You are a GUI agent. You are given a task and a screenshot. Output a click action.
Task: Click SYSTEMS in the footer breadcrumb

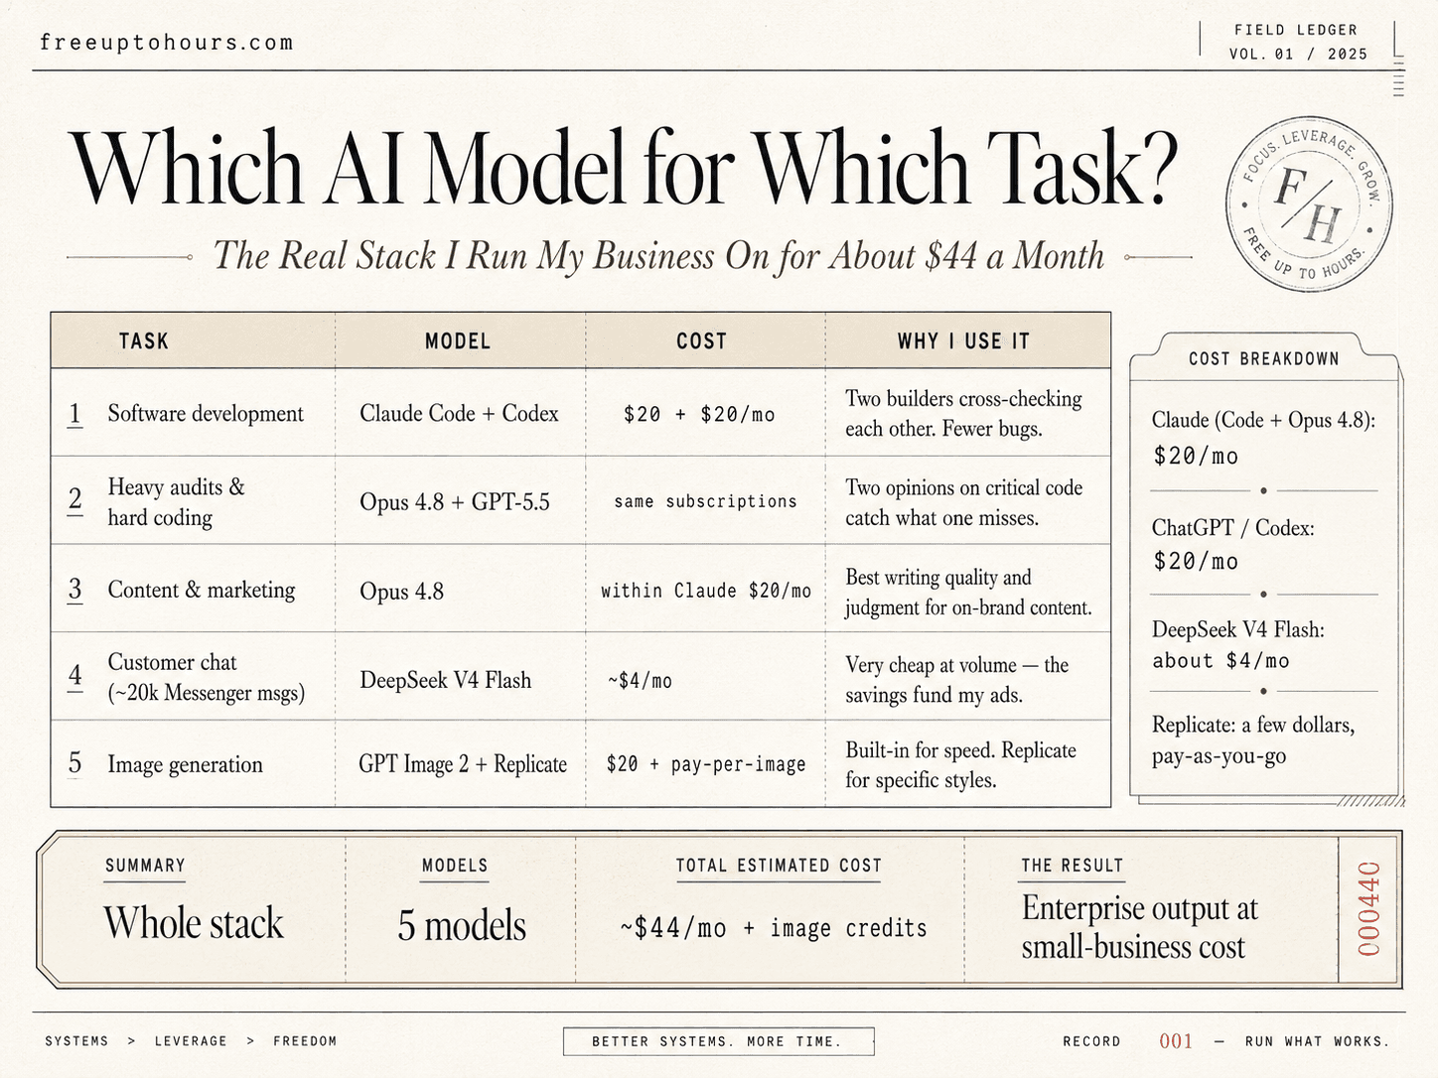pos(76,1041)
